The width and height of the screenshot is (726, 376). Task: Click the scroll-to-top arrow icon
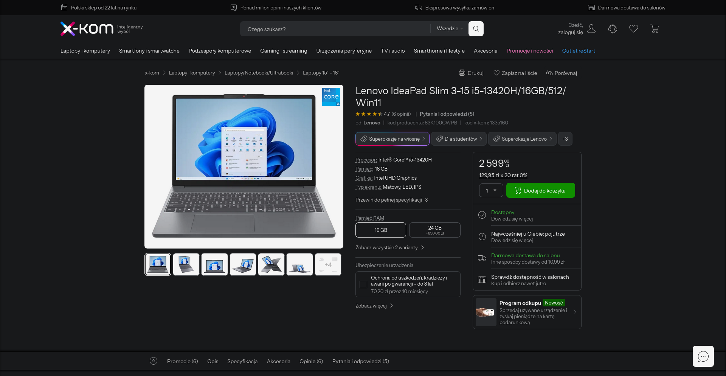(154, 361)
